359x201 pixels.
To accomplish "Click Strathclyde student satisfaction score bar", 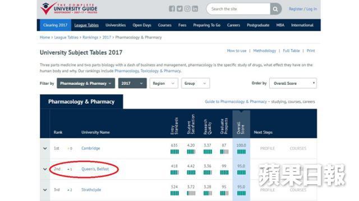I will coord(191,193).
